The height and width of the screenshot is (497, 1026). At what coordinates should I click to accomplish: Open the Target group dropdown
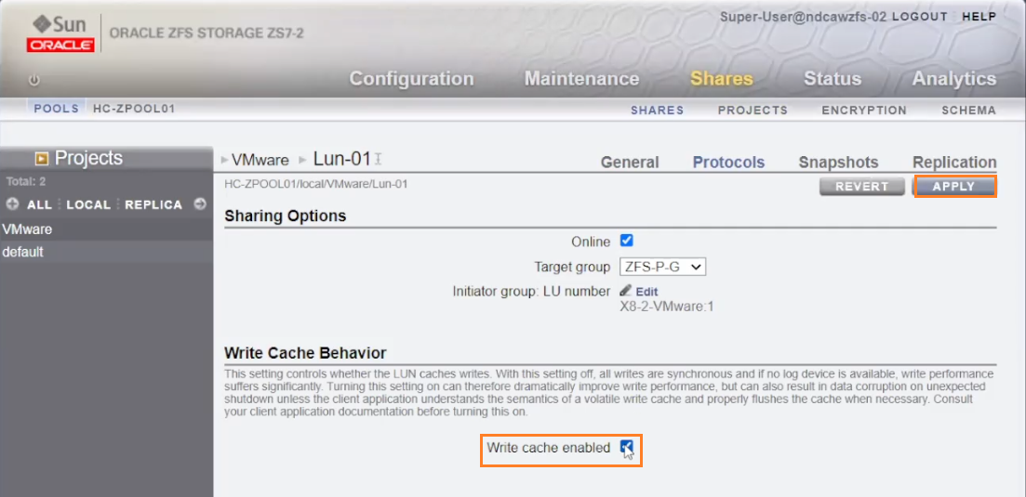pos(662,267)
